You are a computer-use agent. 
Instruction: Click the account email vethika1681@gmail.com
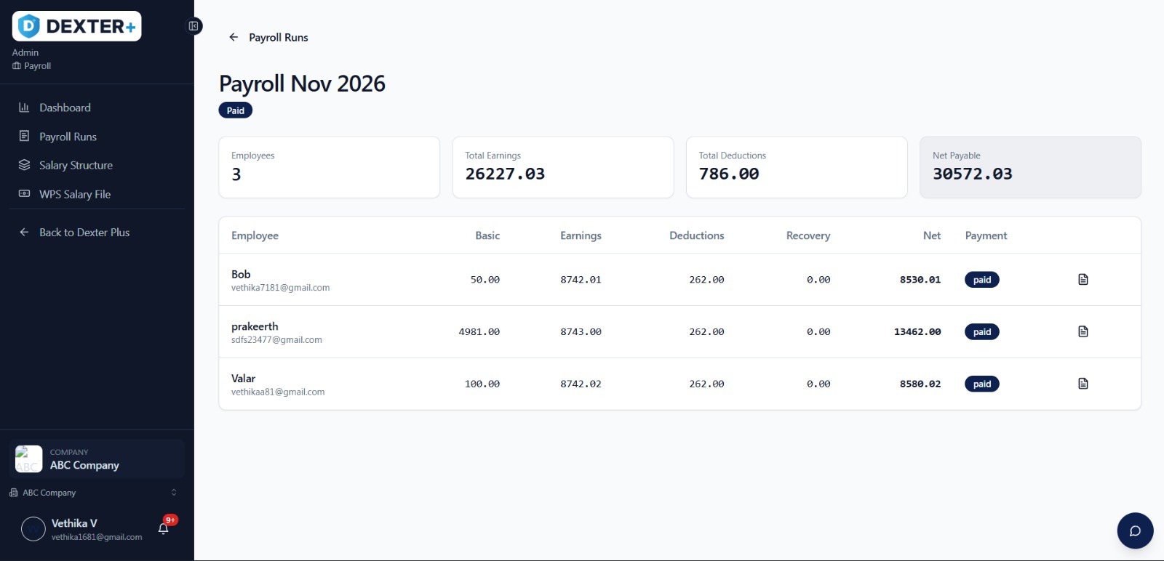[x=97, y=537]
